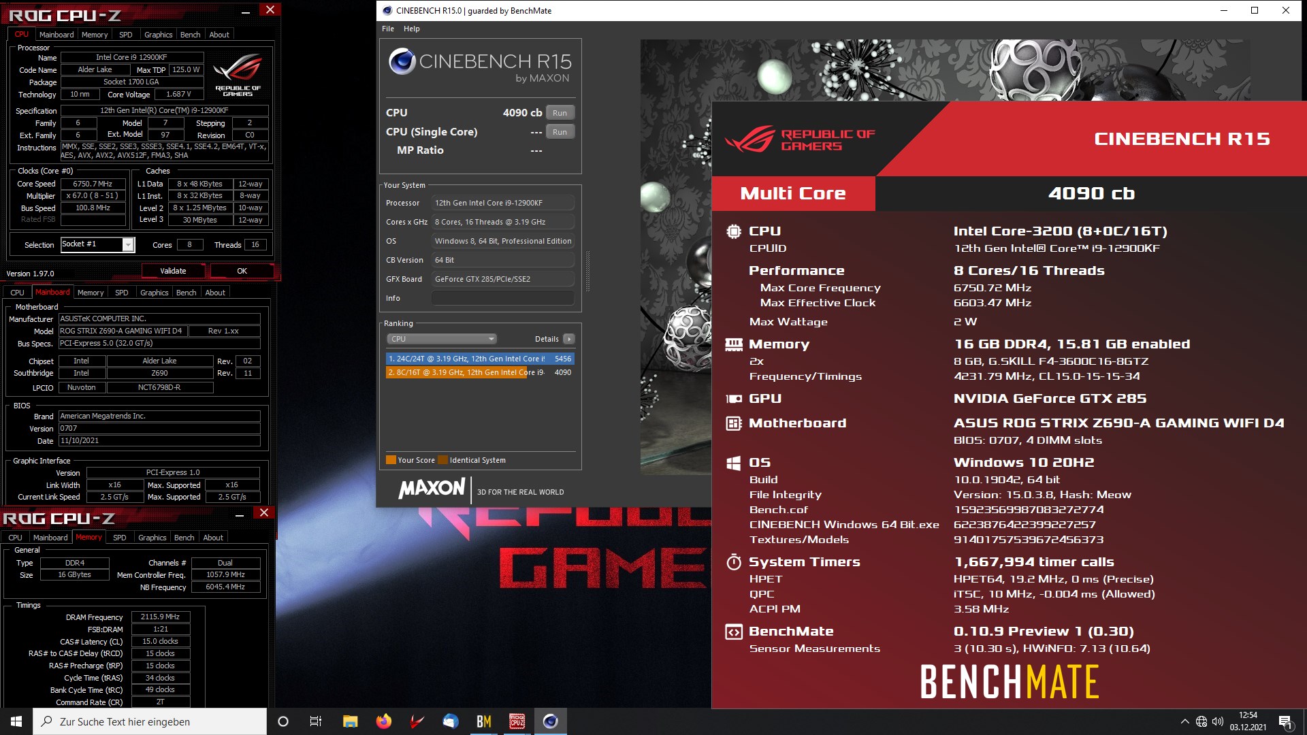Open File Explorer from taskbar

click(350, 721)
